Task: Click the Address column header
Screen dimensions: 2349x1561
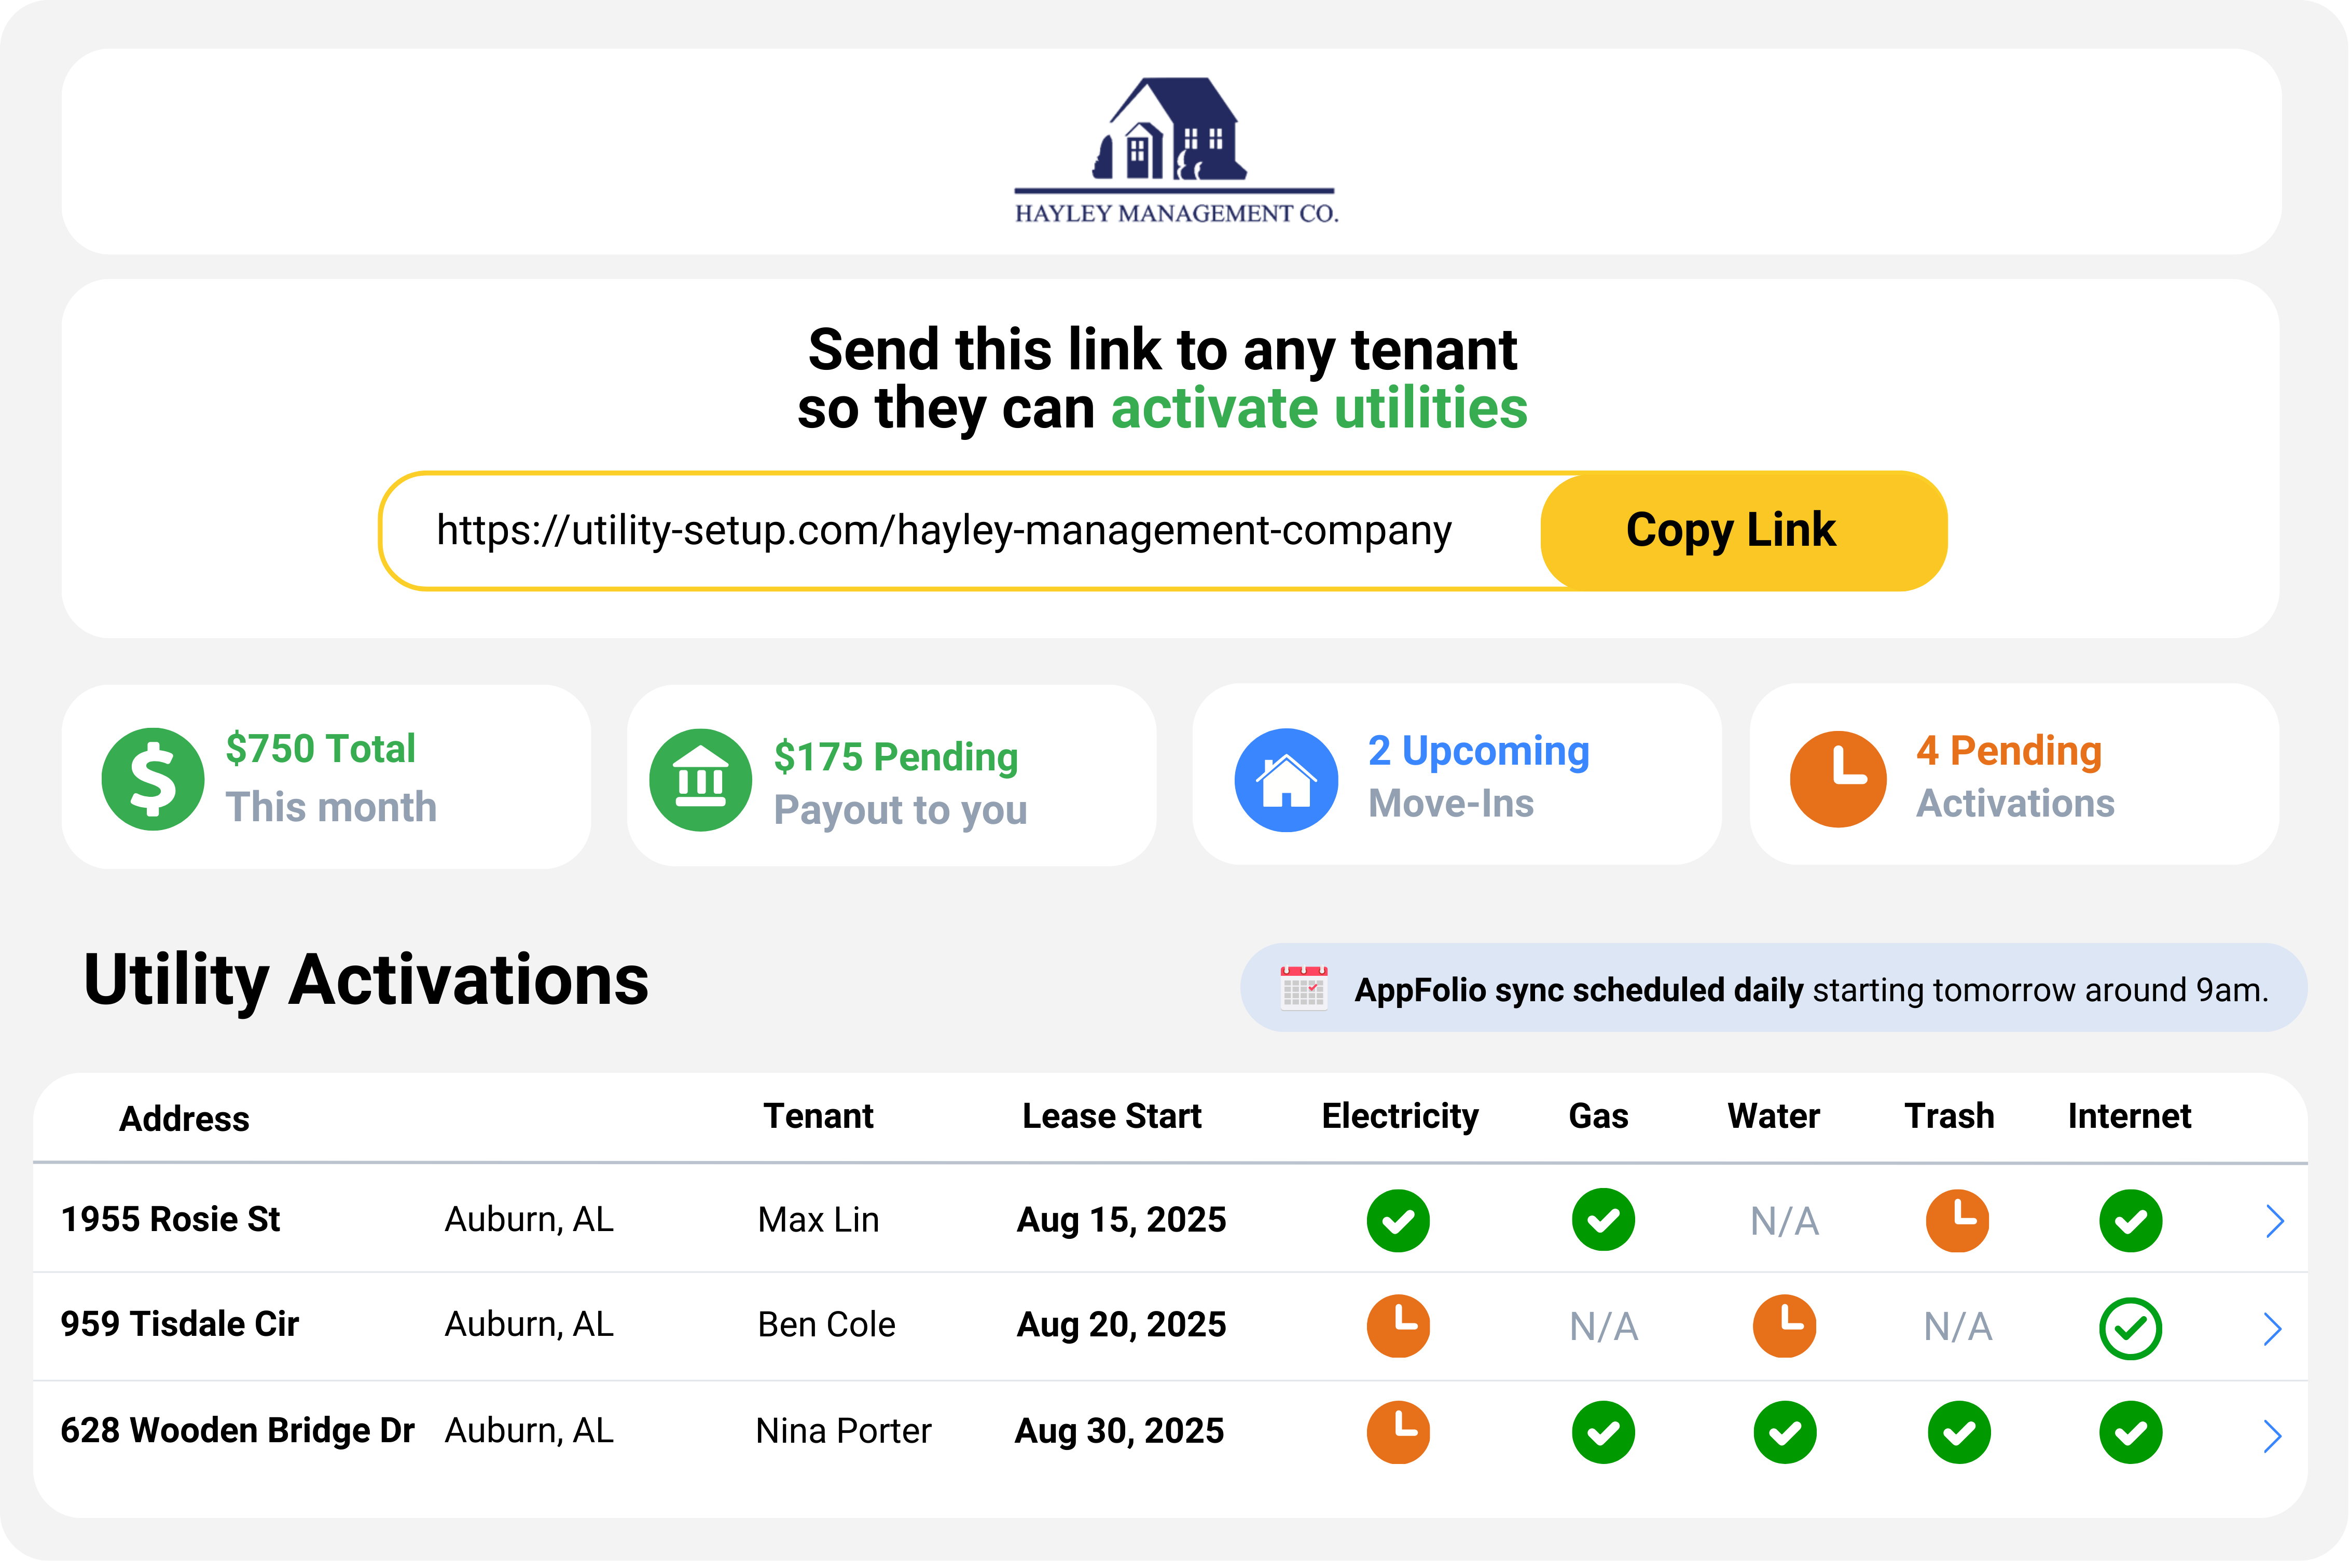Action: click(184, 1119)
